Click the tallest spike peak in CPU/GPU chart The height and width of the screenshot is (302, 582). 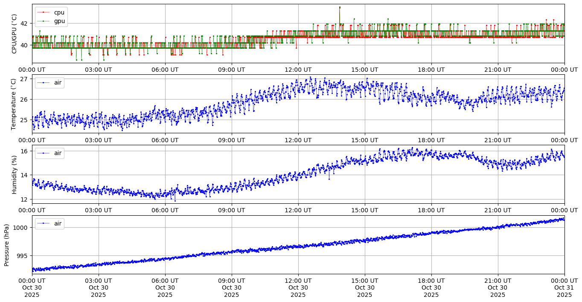click(340, 7)
